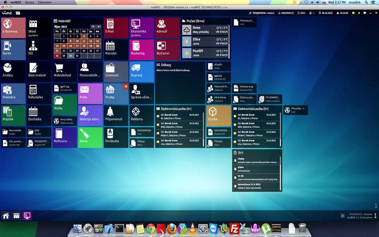The height and width of the screenshot is (237, 379).
Task: Click the Sklad icon in bottom bar
Action: (17, 216)
